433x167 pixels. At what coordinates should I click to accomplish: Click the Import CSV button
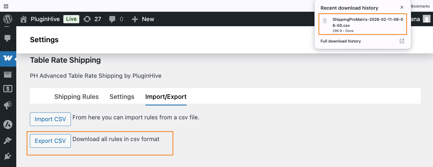pos(50,119)
